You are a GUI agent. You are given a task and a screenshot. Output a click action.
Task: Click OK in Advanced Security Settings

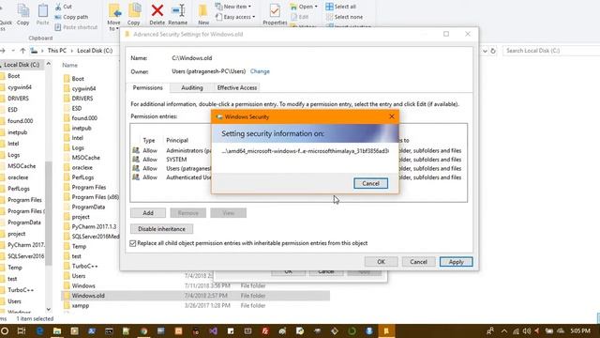click(382, 262)
